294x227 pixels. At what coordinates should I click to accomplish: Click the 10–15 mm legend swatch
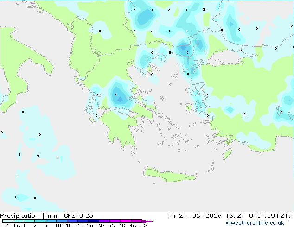(x=61, y=221)
